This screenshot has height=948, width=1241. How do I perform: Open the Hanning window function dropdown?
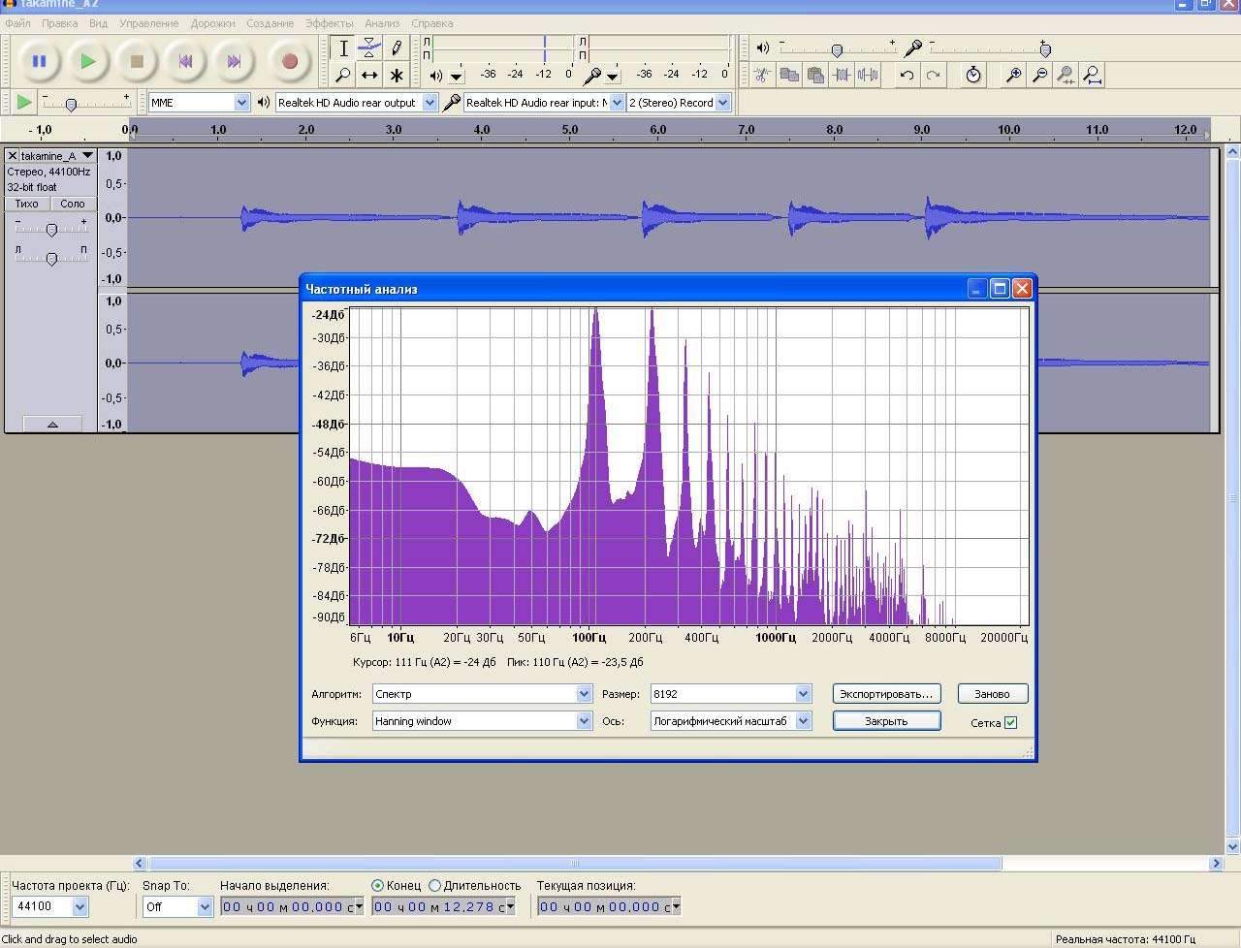pyautogui.click(x=583, y=721)
